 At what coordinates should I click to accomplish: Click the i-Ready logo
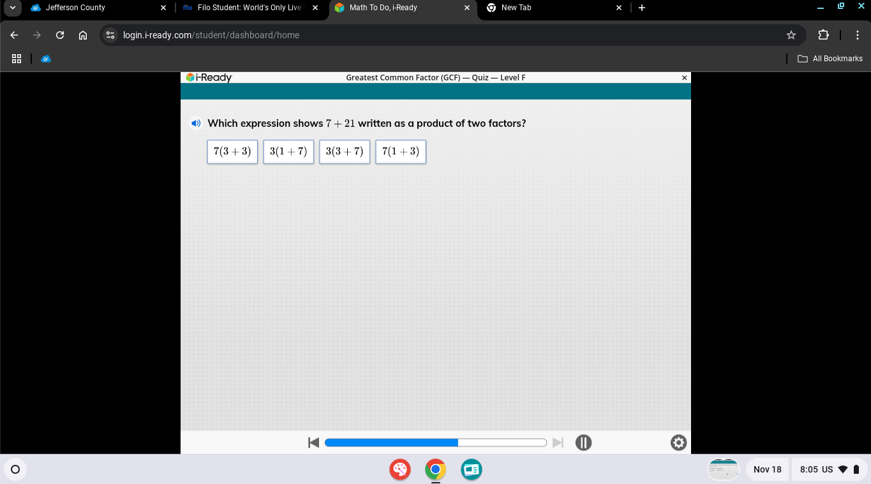209,78
